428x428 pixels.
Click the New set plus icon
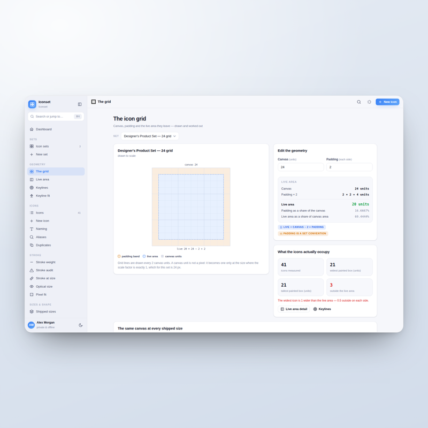coord(32,155)
